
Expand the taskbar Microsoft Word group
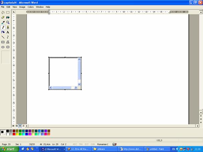[52, 149]
